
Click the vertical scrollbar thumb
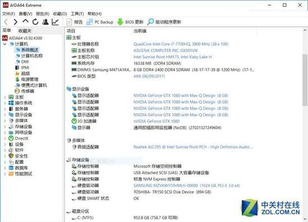tap(305, 80)
